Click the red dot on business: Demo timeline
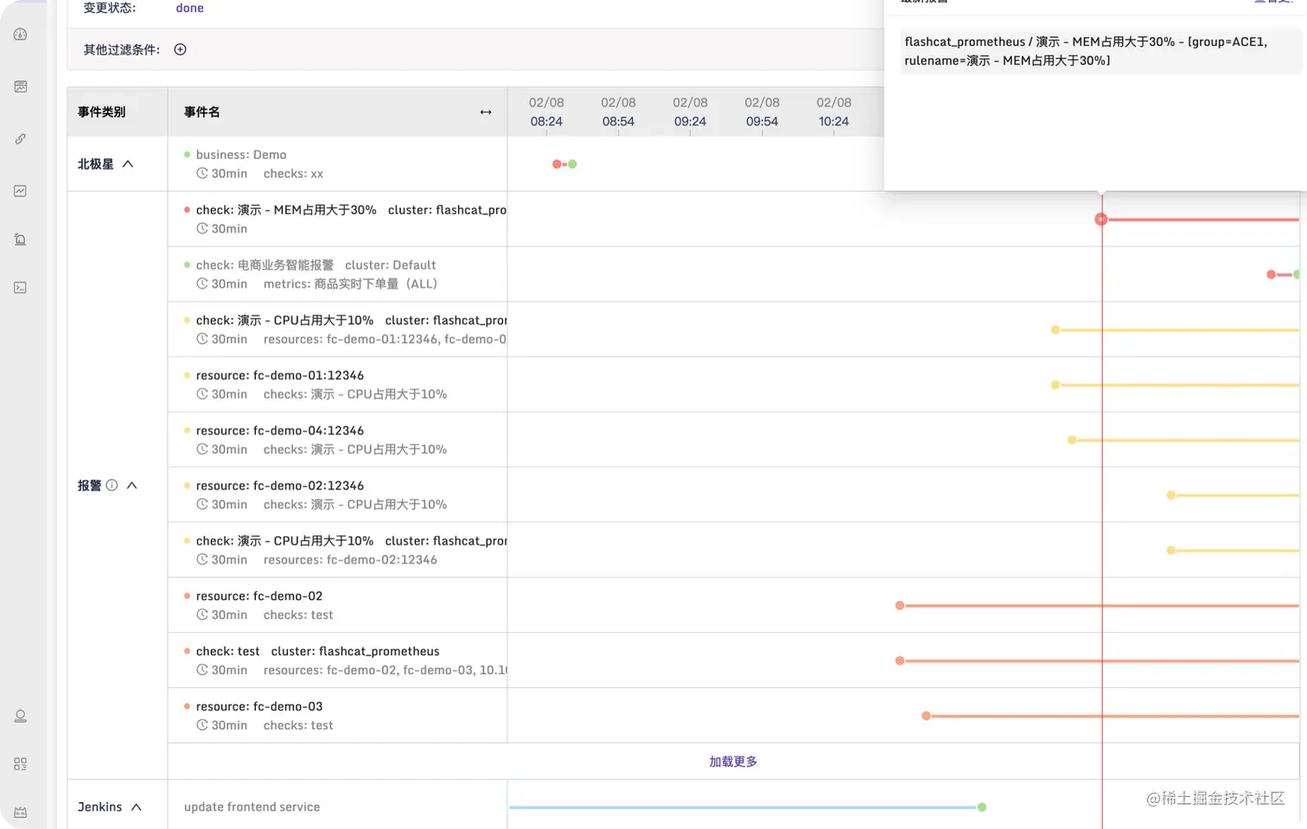This screenshot has width=1307, height=829. click(x=557, y=164)
